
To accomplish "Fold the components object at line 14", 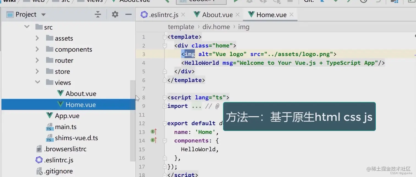I will tap(165, 141).
